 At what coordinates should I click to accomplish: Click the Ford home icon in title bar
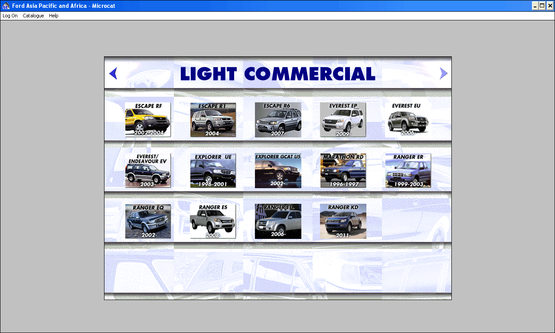tap(6, 6)
